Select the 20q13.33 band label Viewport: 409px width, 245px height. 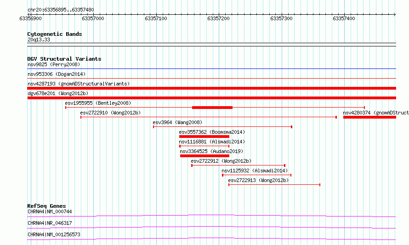[39, 40]
